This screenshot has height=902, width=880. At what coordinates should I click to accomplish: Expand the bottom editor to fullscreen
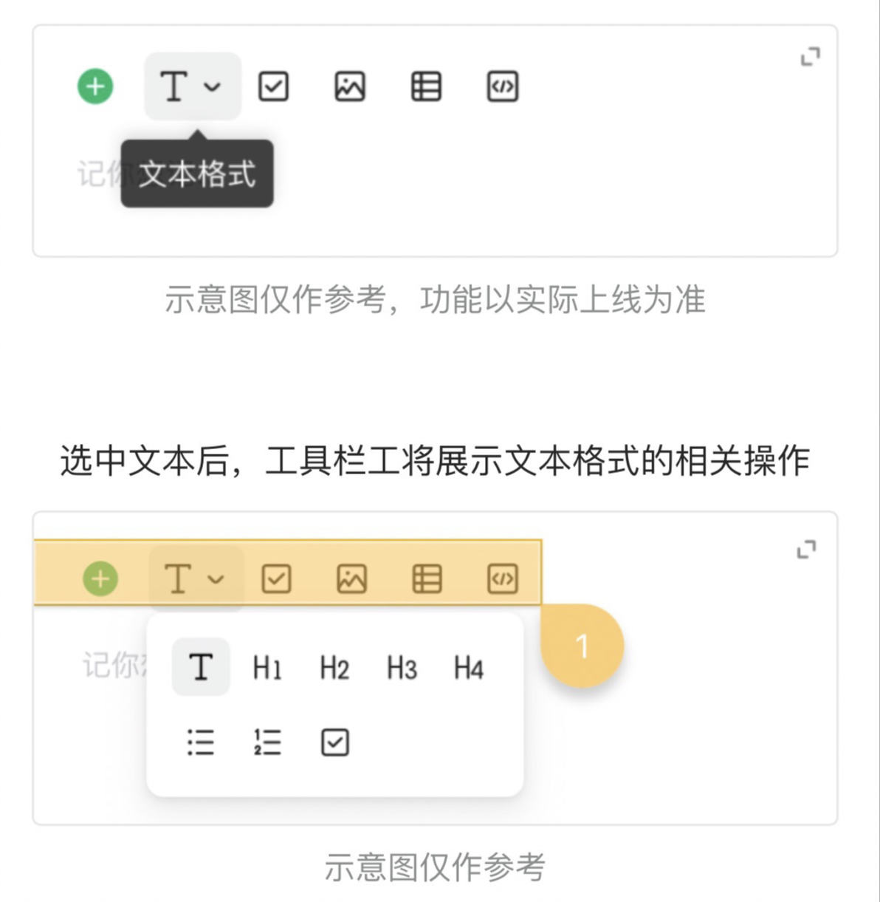pyautogui.click(x=807, y=550)
